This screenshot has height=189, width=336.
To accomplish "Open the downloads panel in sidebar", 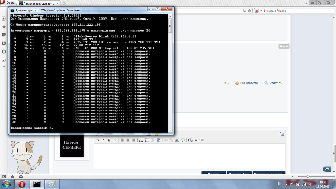I will pos(4,43).
